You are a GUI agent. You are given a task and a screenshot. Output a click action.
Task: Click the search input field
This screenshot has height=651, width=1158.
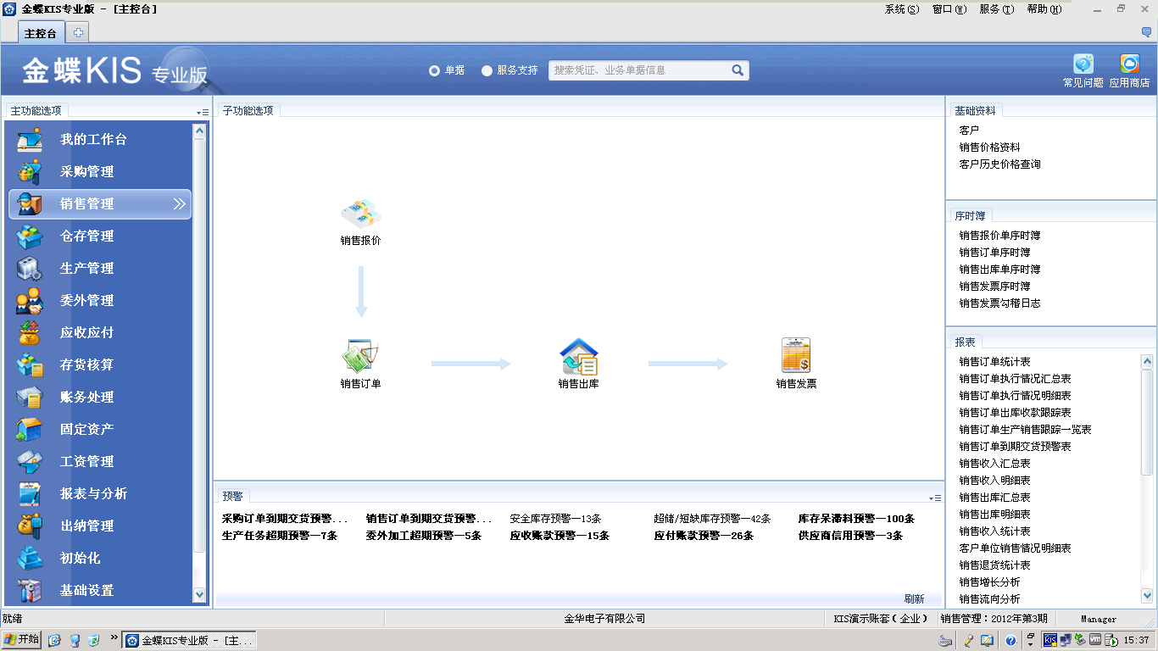[x=639, y=70]
